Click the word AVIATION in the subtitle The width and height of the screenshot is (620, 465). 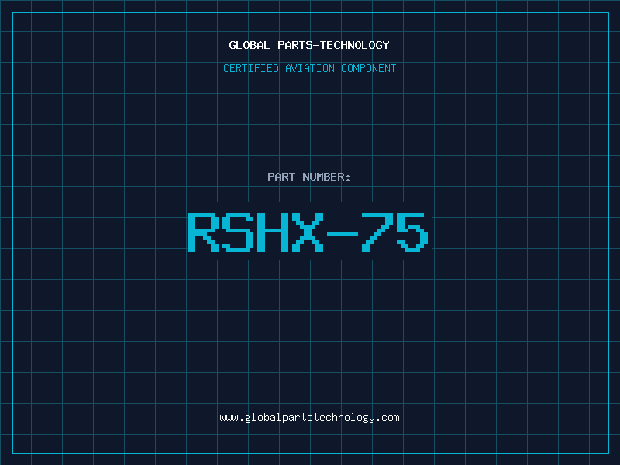point(310,68)
